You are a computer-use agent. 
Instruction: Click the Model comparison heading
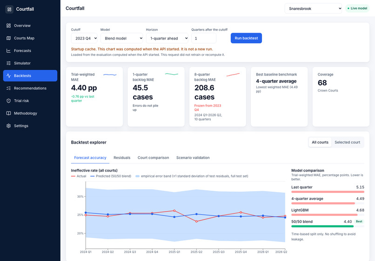point(308,171)
